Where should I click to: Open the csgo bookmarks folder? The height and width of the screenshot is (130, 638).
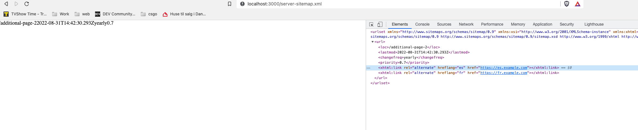pyautogui.click(x=149, y=14)
